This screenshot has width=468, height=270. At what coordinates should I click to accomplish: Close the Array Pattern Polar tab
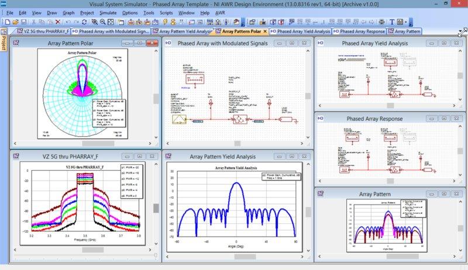click(x=265, y=31)
